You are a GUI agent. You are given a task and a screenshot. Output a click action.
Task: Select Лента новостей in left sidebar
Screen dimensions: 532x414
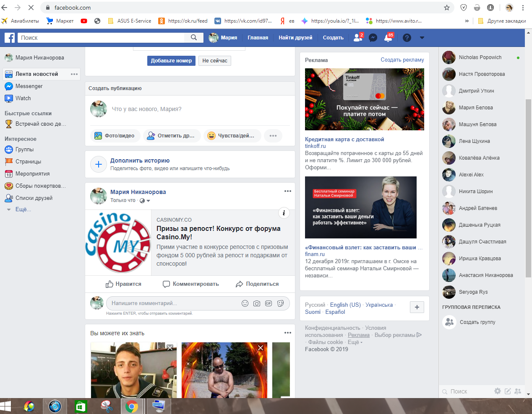click(37, 74)
